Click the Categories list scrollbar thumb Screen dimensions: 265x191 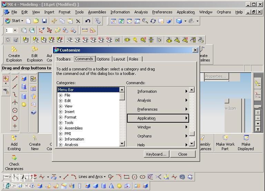122,96
